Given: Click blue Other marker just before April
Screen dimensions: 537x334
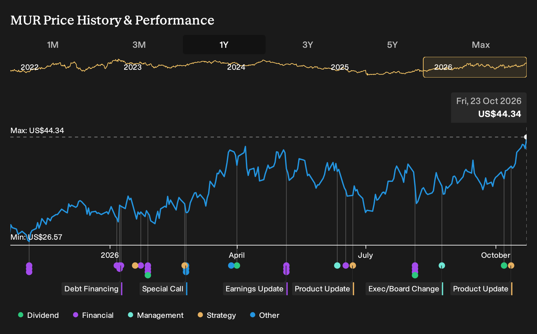Looking at the screenshot, I should point(231,266).
